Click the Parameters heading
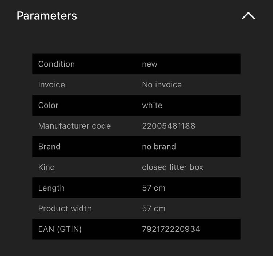273x256 pixels. click(x=47, y=16)
